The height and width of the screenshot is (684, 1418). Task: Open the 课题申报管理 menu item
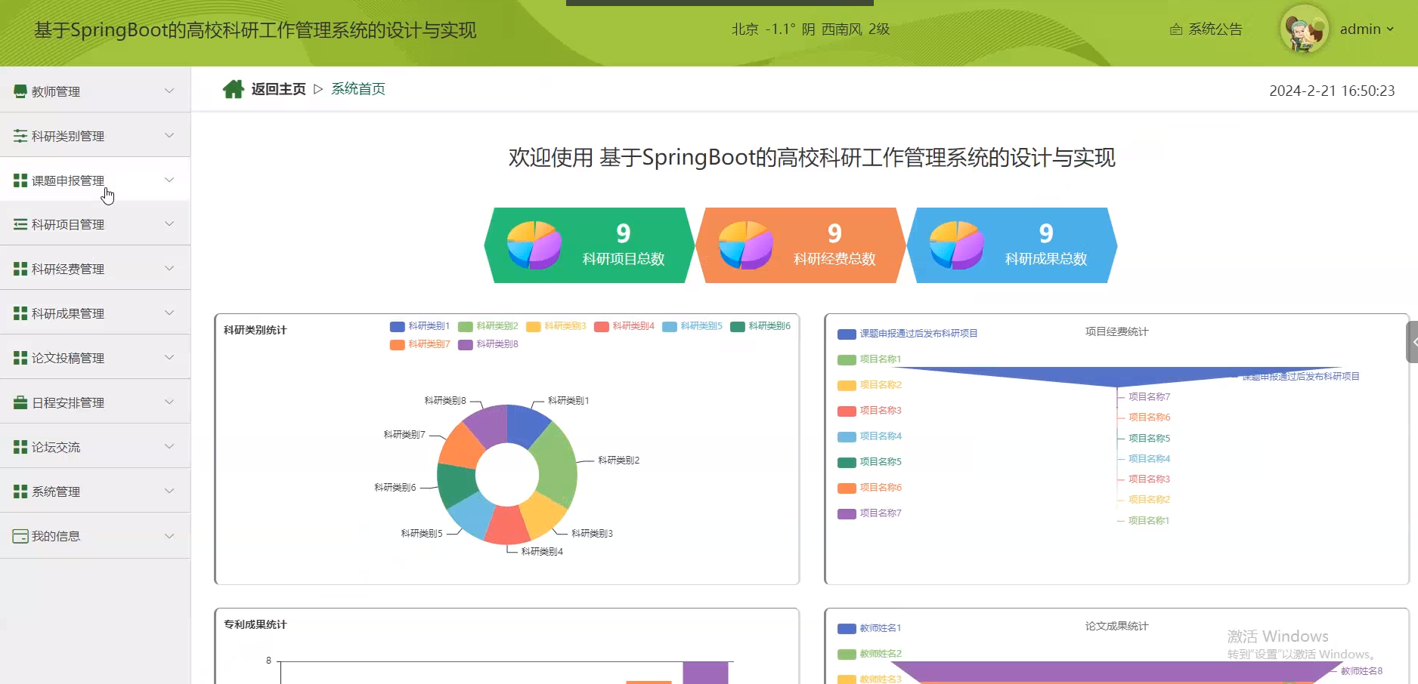point(95,180)
